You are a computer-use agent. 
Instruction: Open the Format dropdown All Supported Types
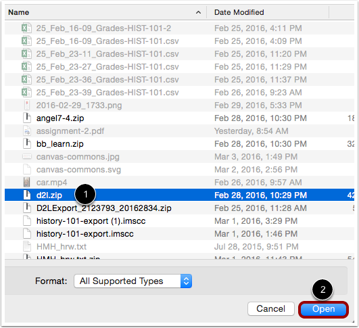tap(133, 281)
